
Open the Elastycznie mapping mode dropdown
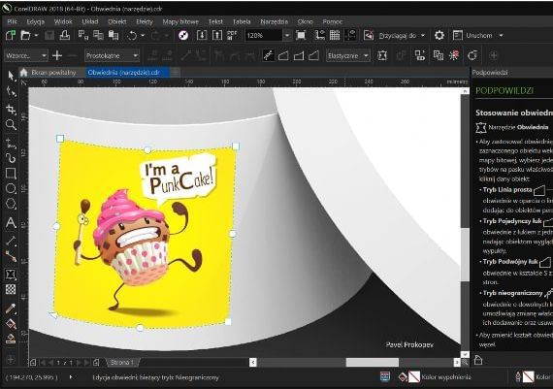click(x=348, y=55)
